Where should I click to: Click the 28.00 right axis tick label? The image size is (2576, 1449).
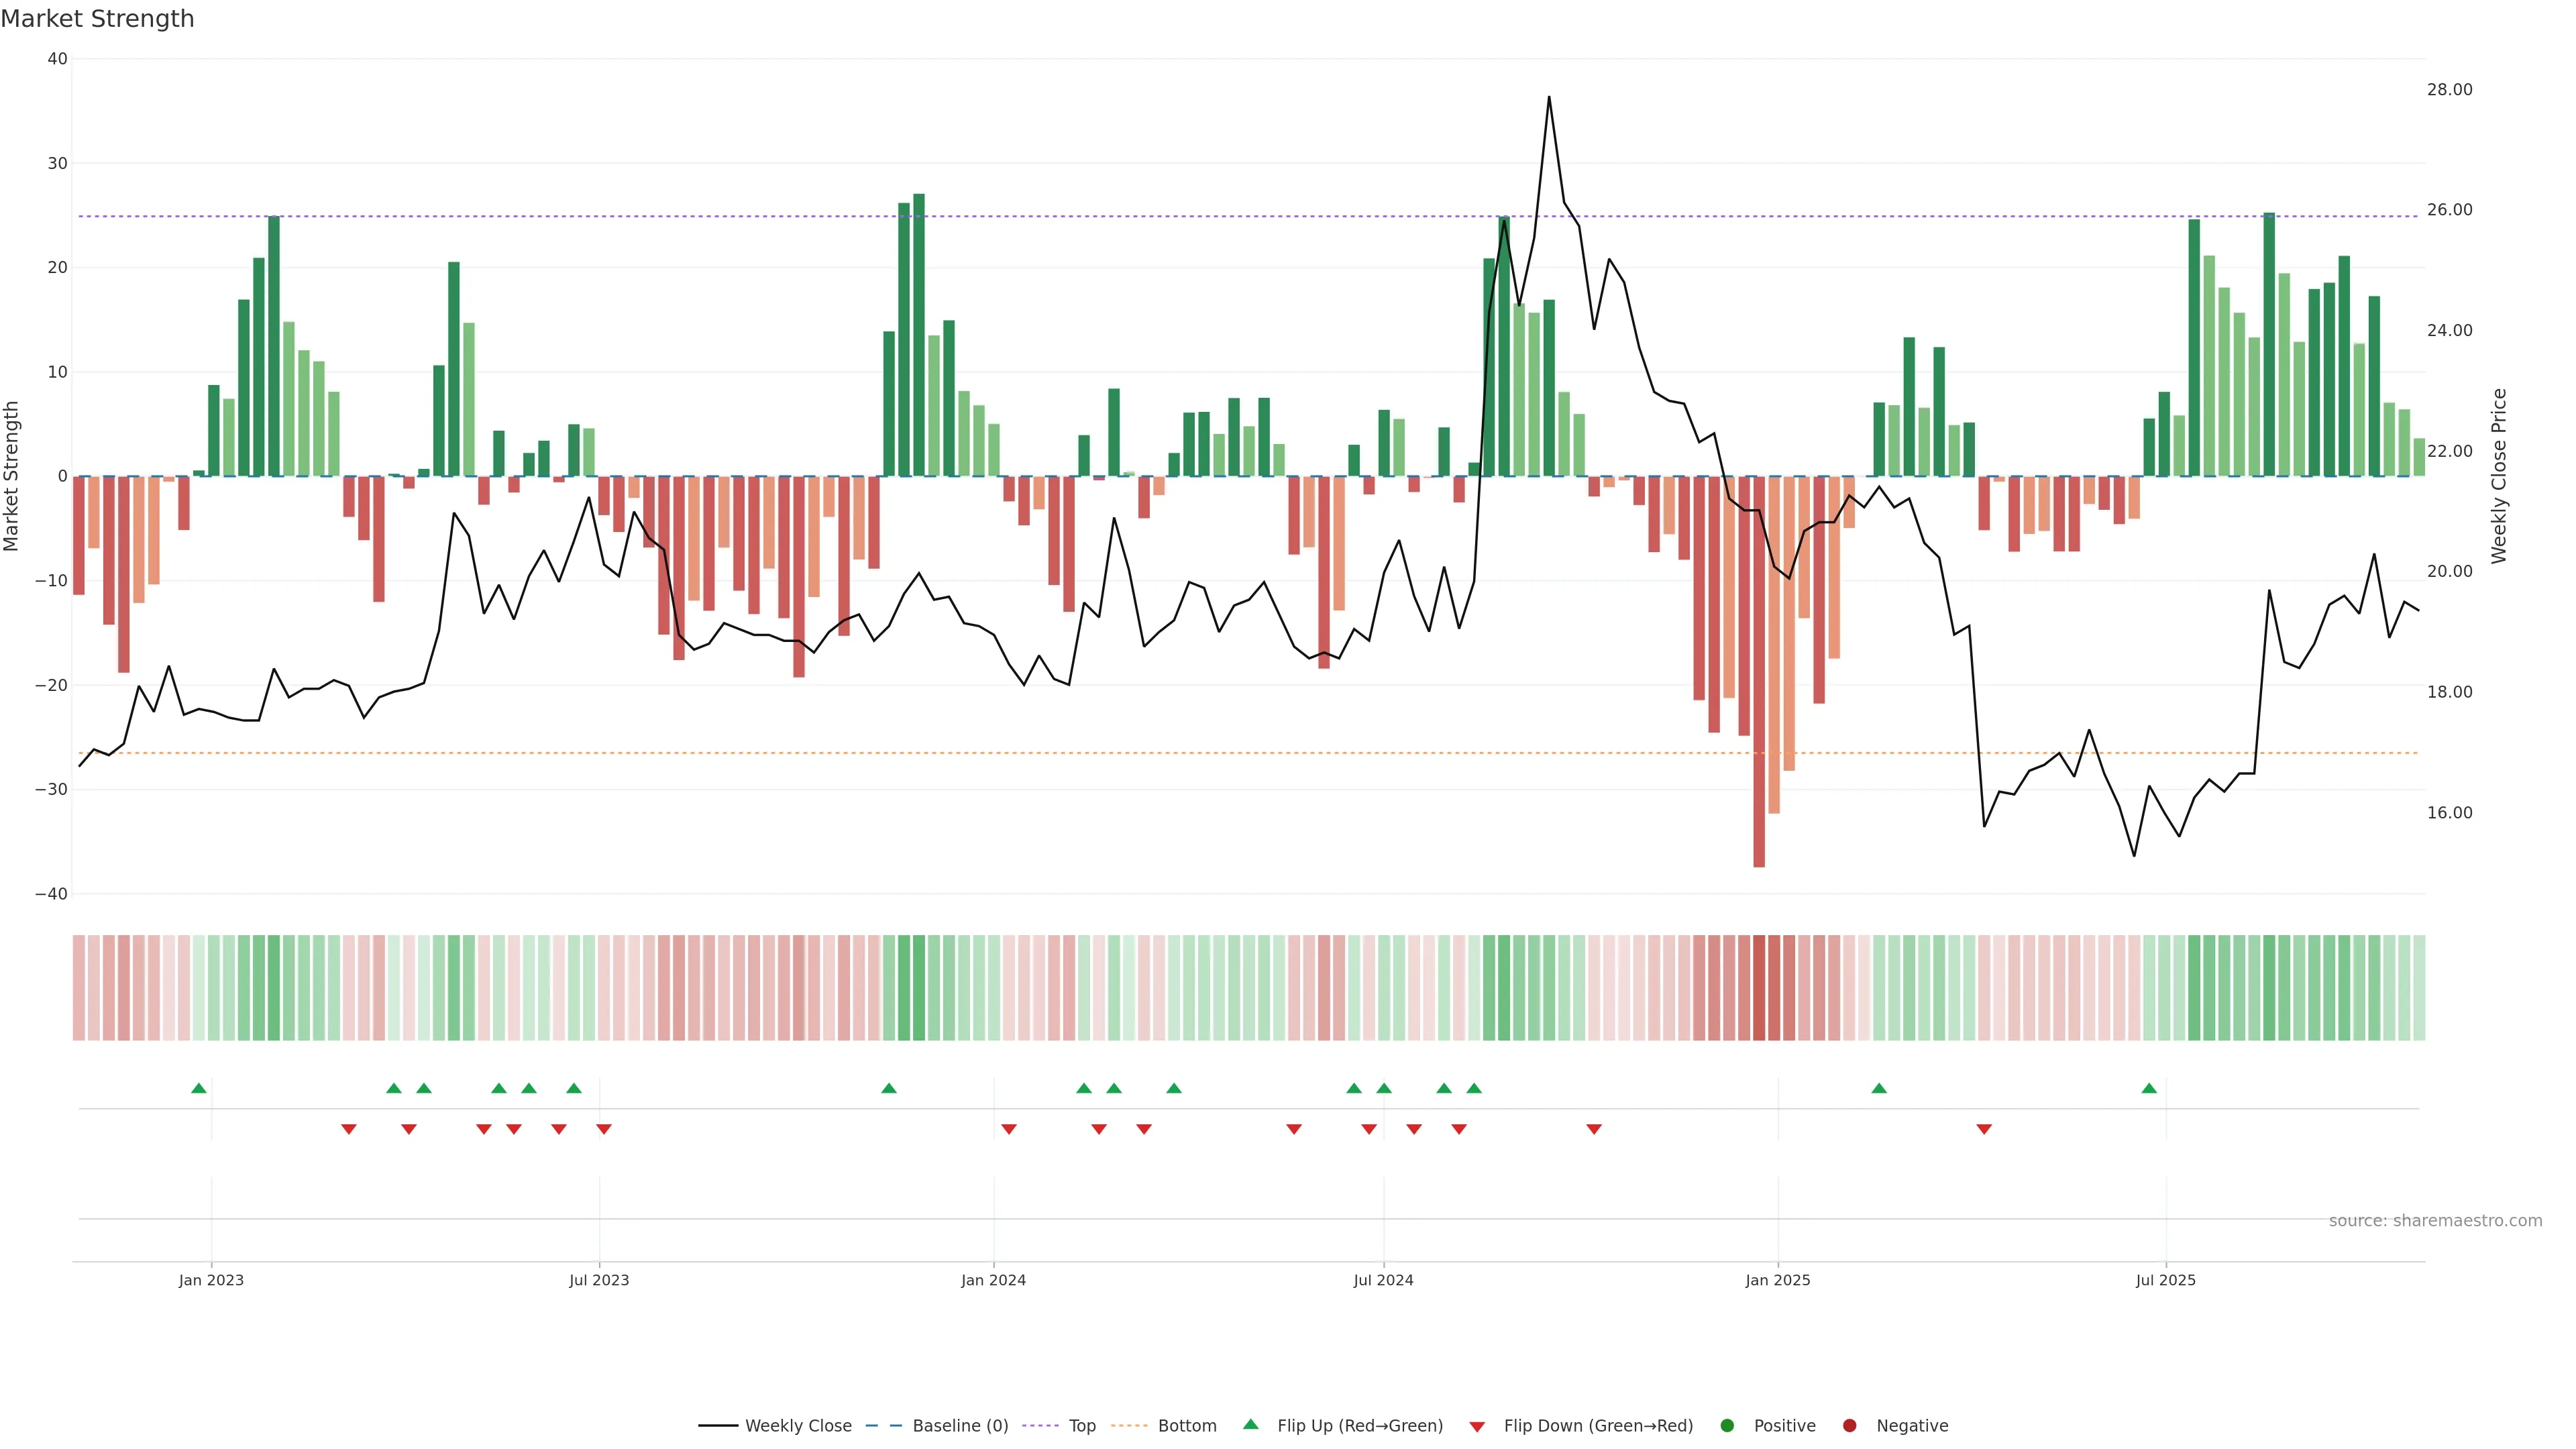2449,90
